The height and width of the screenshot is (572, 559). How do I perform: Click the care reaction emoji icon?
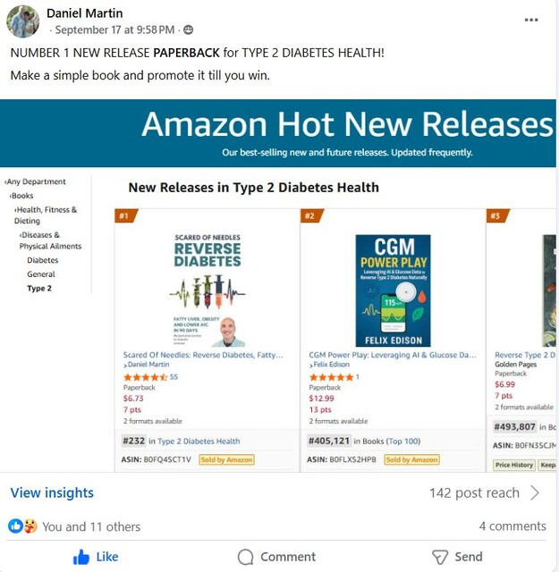(x=30, y=526)
